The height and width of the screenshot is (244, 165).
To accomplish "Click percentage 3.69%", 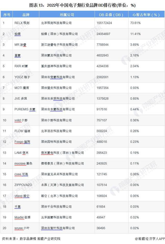I will coord(135,45).
